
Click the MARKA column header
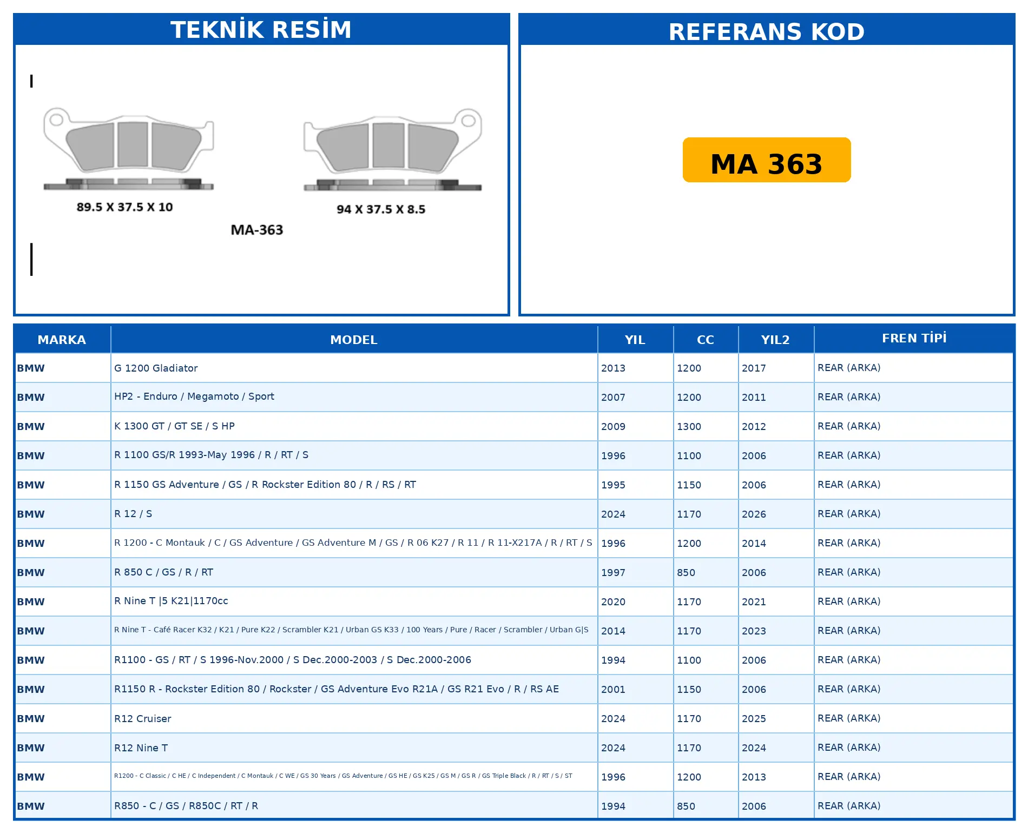coord(62,340)
